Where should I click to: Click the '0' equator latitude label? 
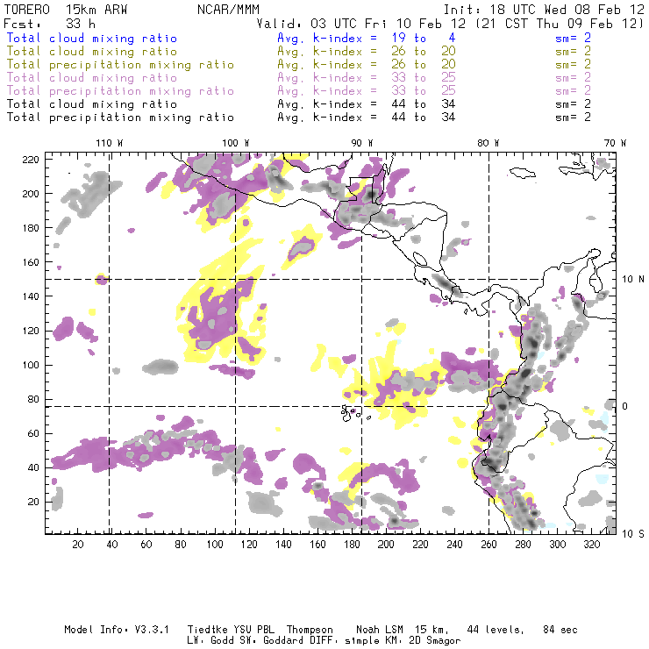(624, 406)
